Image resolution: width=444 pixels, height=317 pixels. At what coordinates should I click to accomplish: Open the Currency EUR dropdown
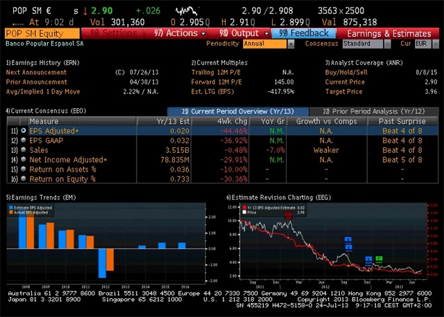(421, 44)
